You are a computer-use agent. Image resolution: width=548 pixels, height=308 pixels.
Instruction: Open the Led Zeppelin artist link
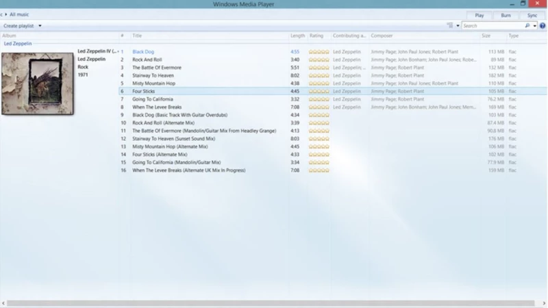tap(18, 44)
